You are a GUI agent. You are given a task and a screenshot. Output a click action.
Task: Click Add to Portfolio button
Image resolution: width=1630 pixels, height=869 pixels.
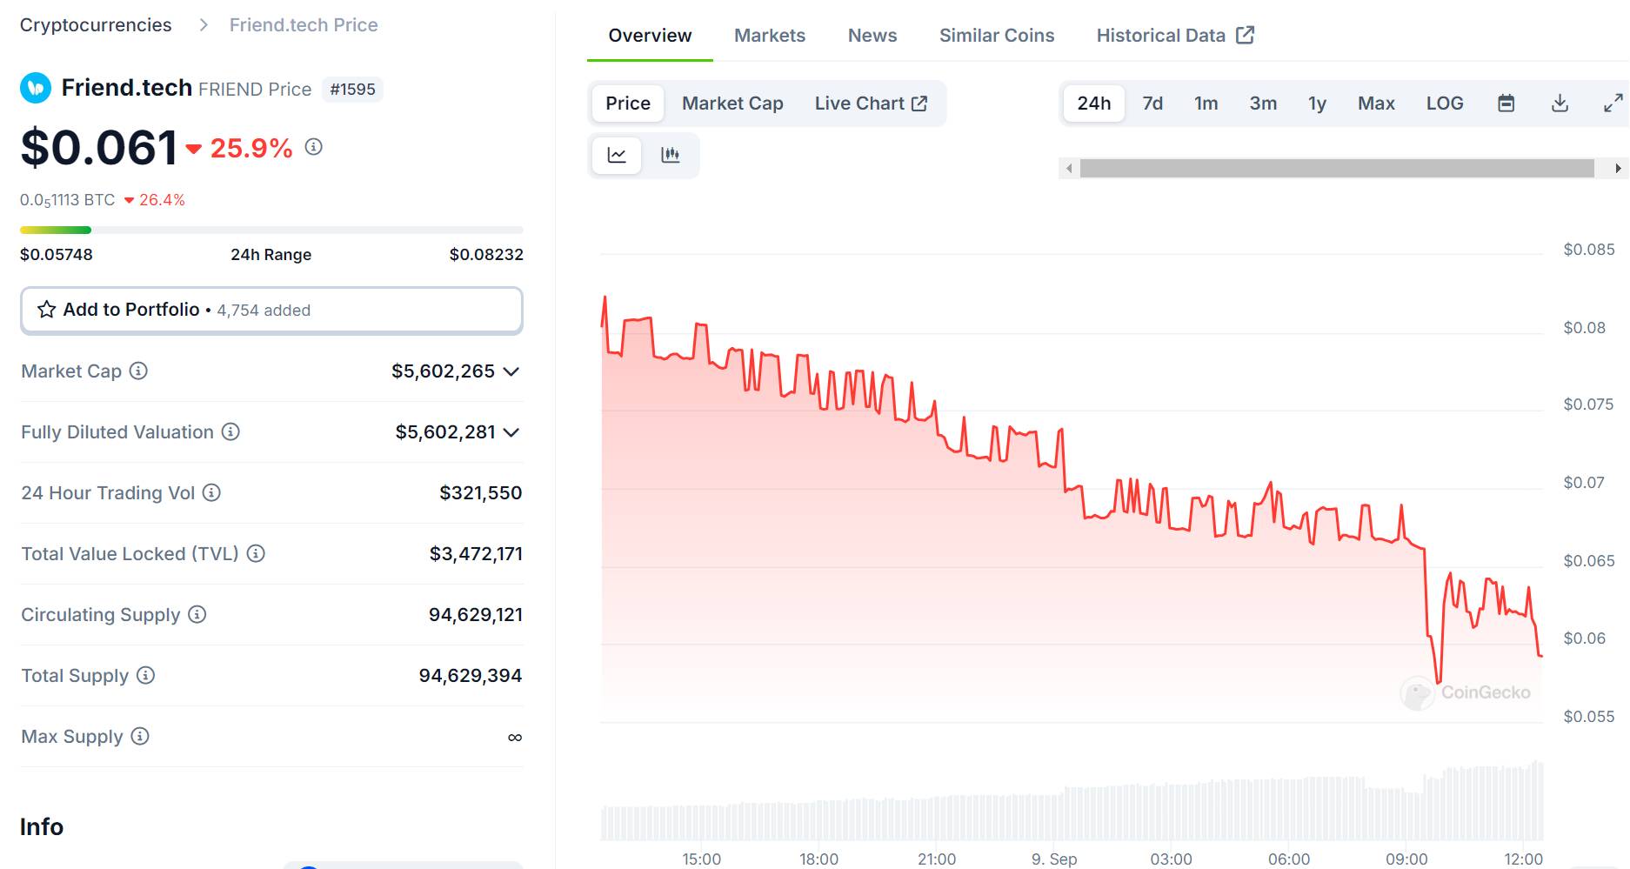[271, 310]
